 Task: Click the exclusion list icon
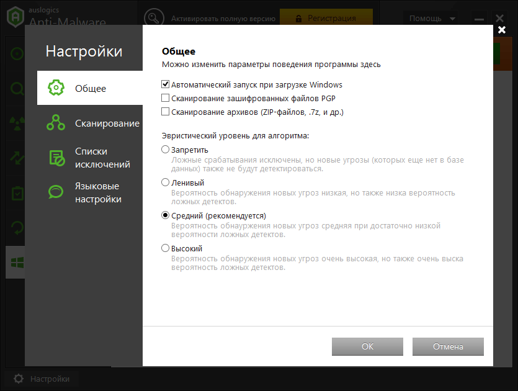(x=57, y=158)
